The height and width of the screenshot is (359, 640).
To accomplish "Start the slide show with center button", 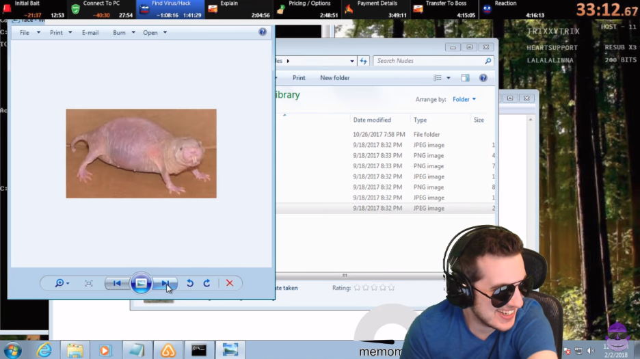I will coord(141,283).
